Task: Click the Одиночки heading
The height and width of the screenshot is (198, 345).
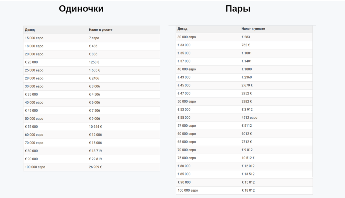Action: pos(81,9)
